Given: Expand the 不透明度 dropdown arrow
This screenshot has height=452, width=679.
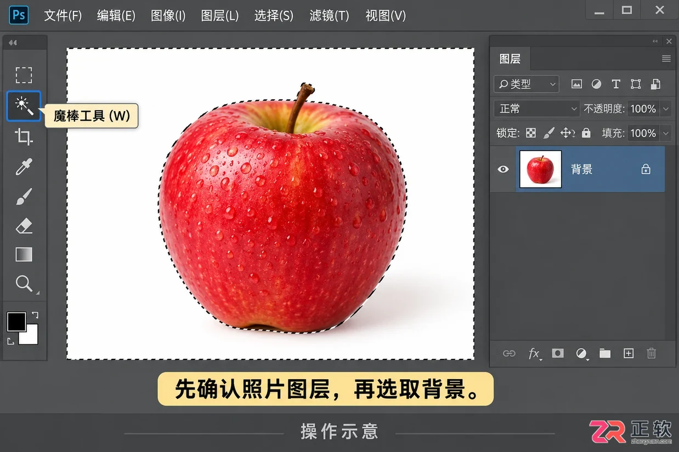Looking at the screenshot, I should (x=666, y=108).
